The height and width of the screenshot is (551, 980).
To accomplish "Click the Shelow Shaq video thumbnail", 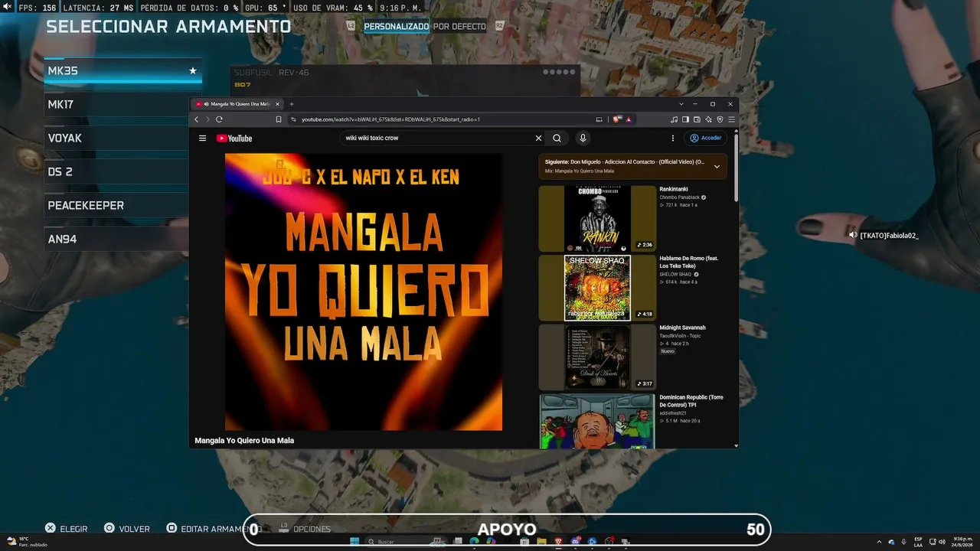I will [598, 288].
